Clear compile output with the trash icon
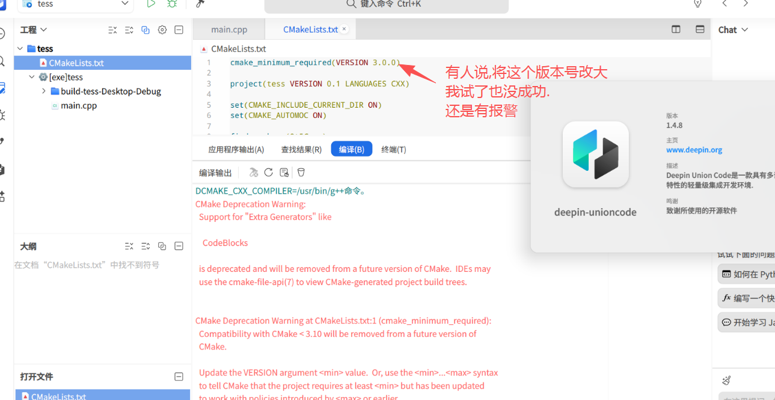 (301, 173)
